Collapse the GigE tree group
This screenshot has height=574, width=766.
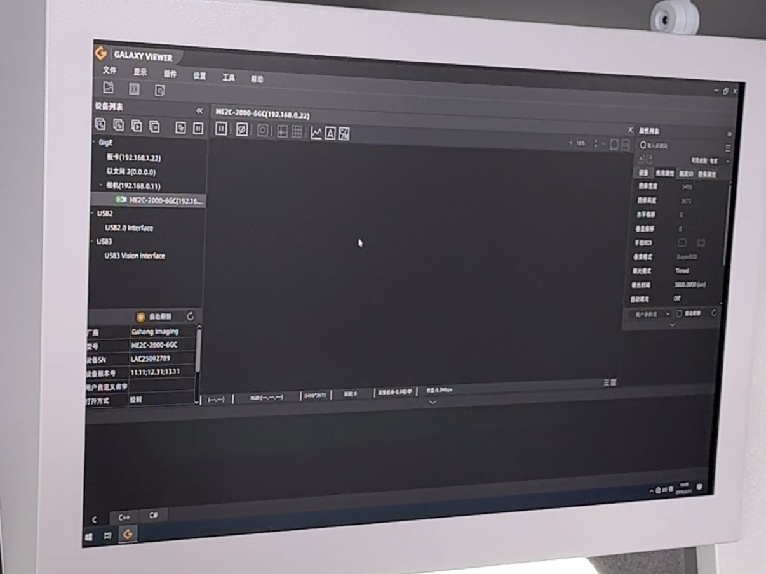95,143
